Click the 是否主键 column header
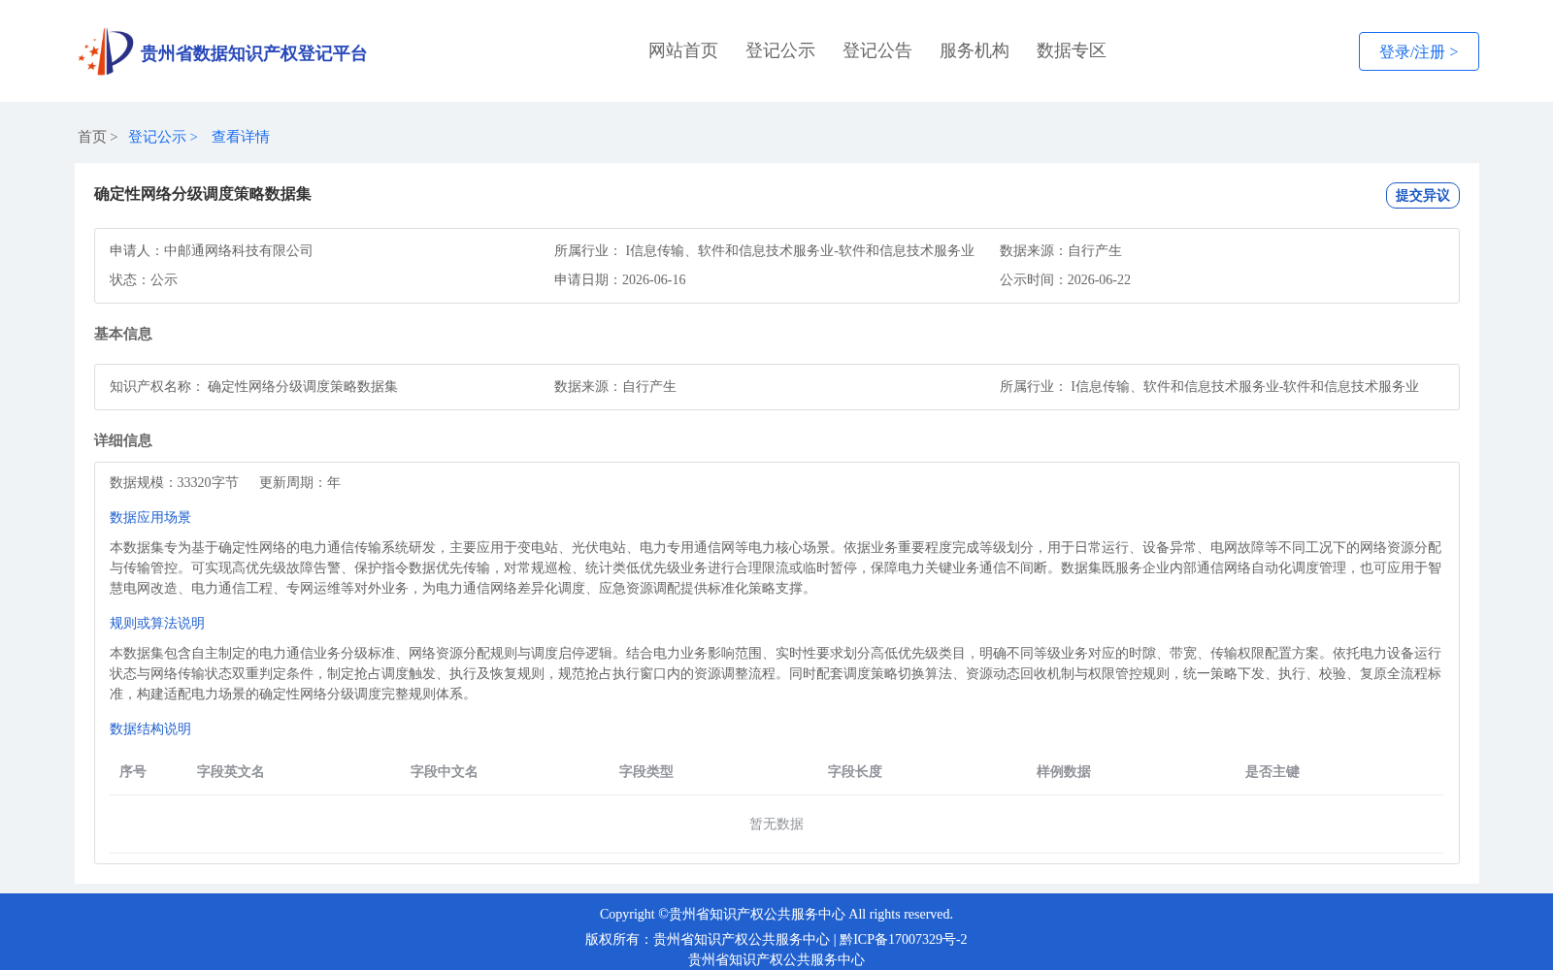The width and height of the screenshot is (1553, 970). coord(1272,771)
